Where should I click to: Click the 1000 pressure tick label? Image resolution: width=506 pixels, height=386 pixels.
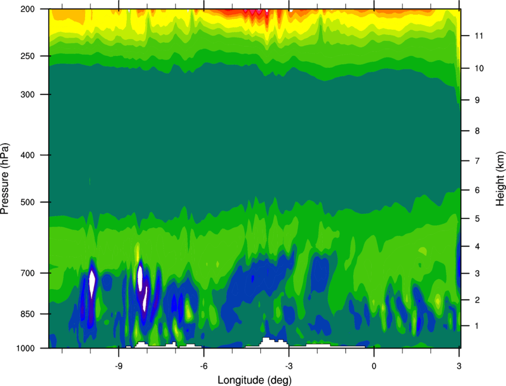pos(26,349)
